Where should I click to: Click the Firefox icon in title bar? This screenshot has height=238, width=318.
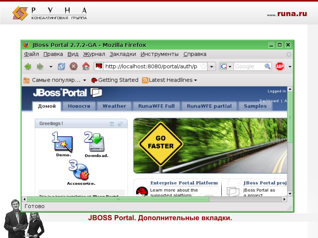point(26,45)
